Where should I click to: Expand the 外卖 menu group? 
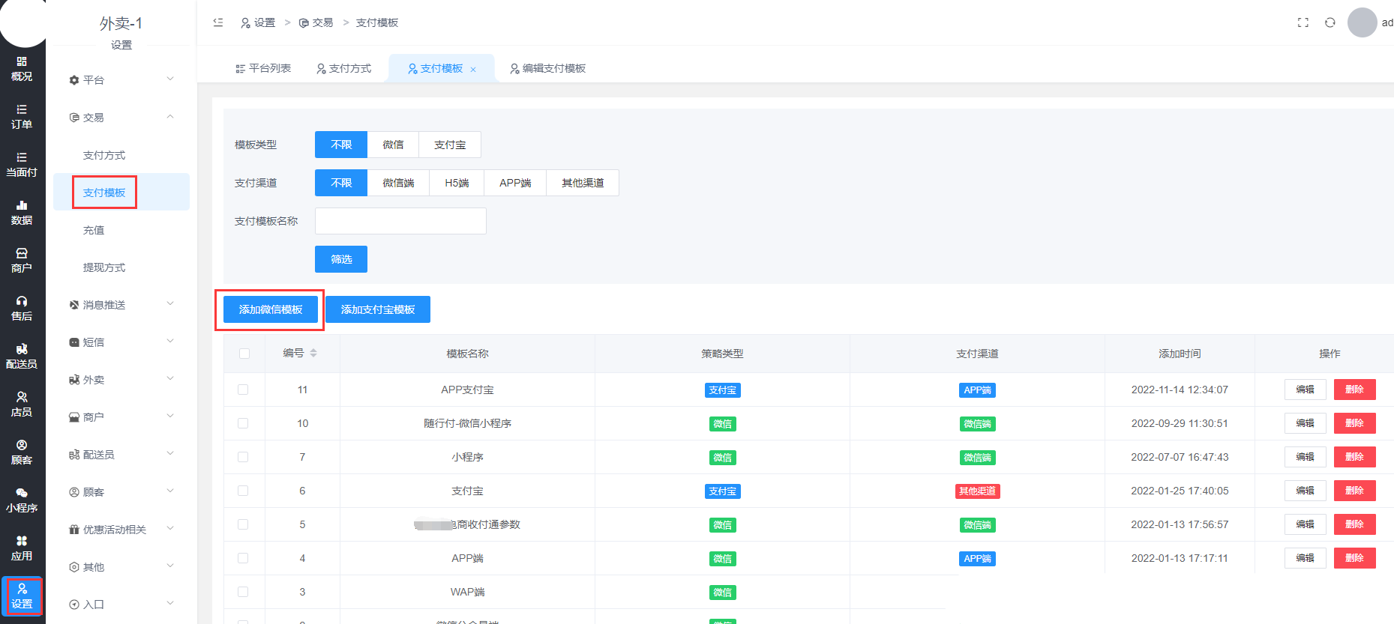pyautogui.click(x=121, y=379)
